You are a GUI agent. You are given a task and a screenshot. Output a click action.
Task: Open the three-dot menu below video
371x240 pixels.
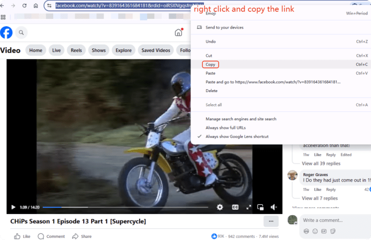tap(271, 221)
